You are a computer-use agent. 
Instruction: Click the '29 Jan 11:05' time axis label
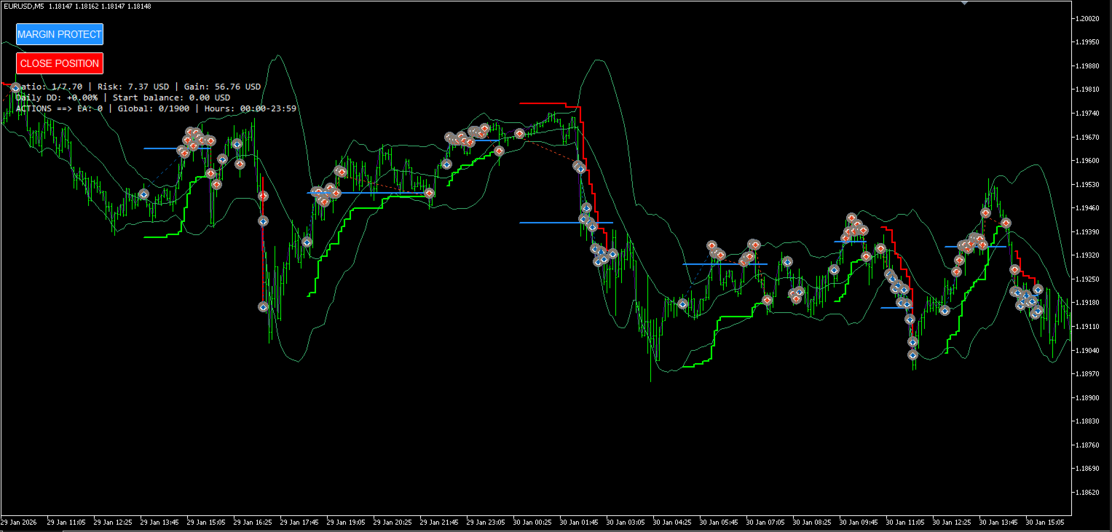point(66,523)
